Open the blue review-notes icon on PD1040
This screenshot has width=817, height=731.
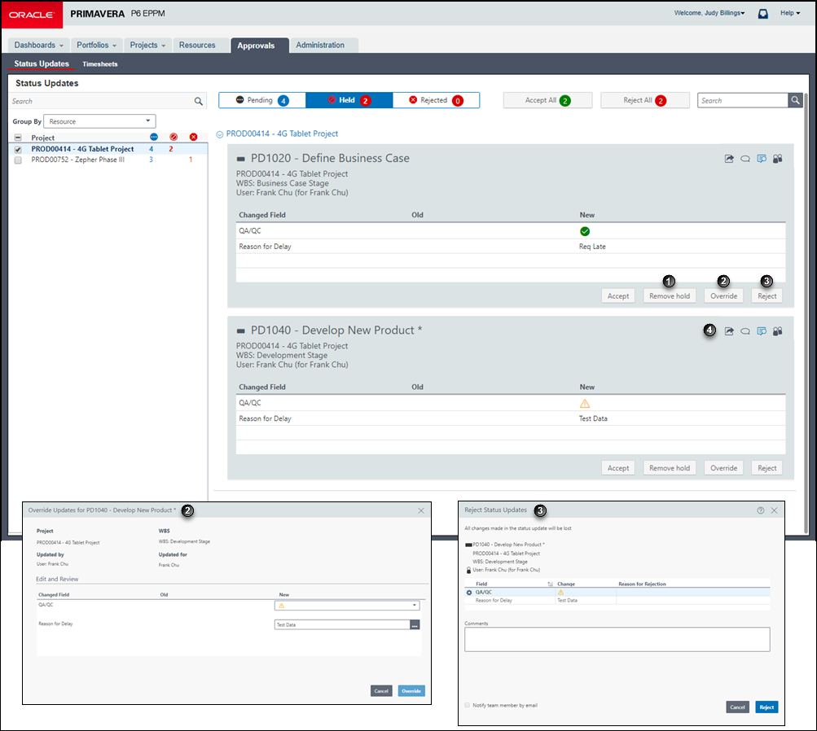pos(762,331)
